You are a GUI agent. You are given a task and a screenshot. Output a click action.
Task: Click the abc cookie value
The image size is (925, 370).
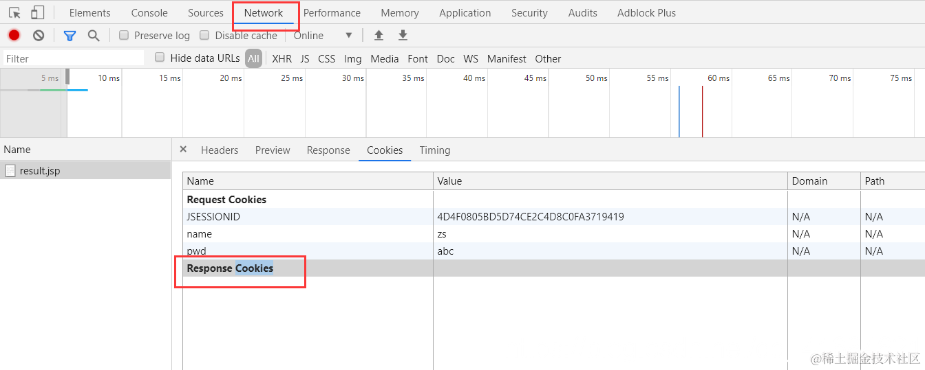[445, 251]
